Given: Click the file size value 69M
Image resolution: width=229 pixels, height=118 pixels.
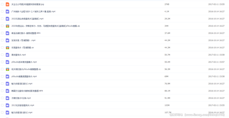Looking at the screenshot, I should point(166,76).
